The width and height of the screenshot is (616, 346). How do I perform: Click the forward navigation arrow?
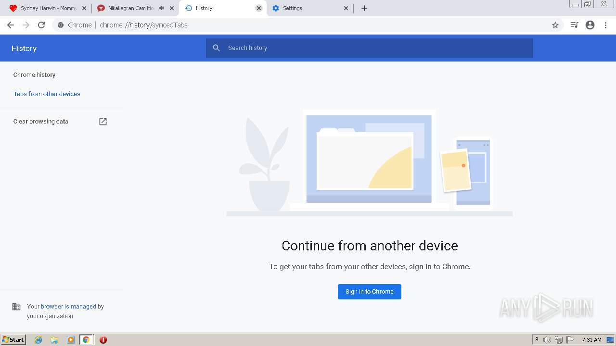[26, 25]
